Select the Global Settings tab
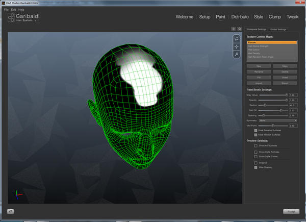This screenshot has width=306, height=222. click(278, 30)
